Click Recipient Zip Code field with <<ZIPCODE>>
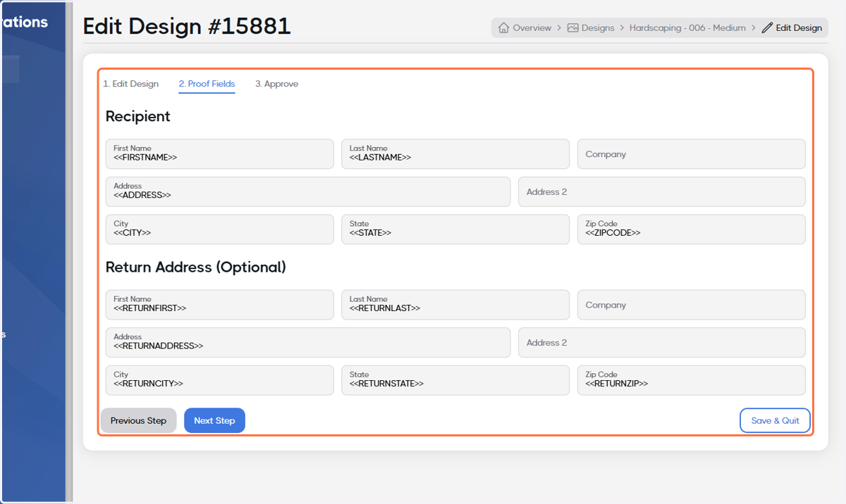Screen dimensions: 846x504 691,229
